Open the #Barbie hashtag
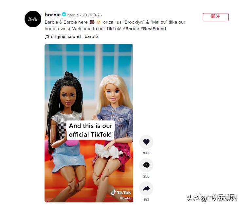This screenshot has width=243, height=207. tap(131, 29)
